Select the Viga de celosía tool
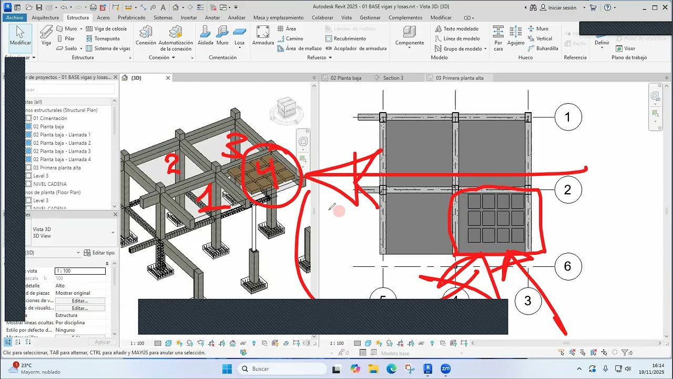 coord(106,28)
